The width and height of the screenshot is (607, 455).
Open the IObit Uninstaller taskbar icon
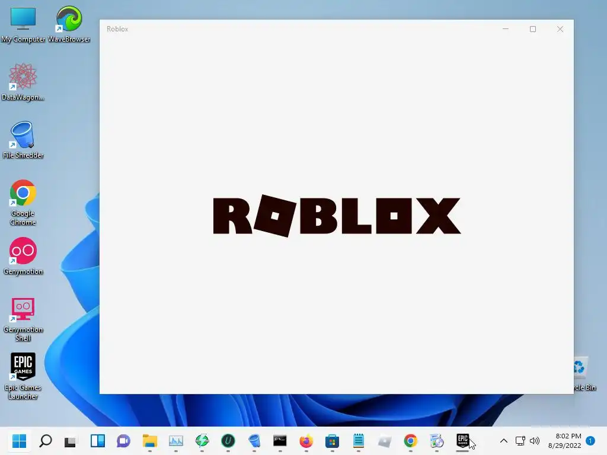click(228, 441)
